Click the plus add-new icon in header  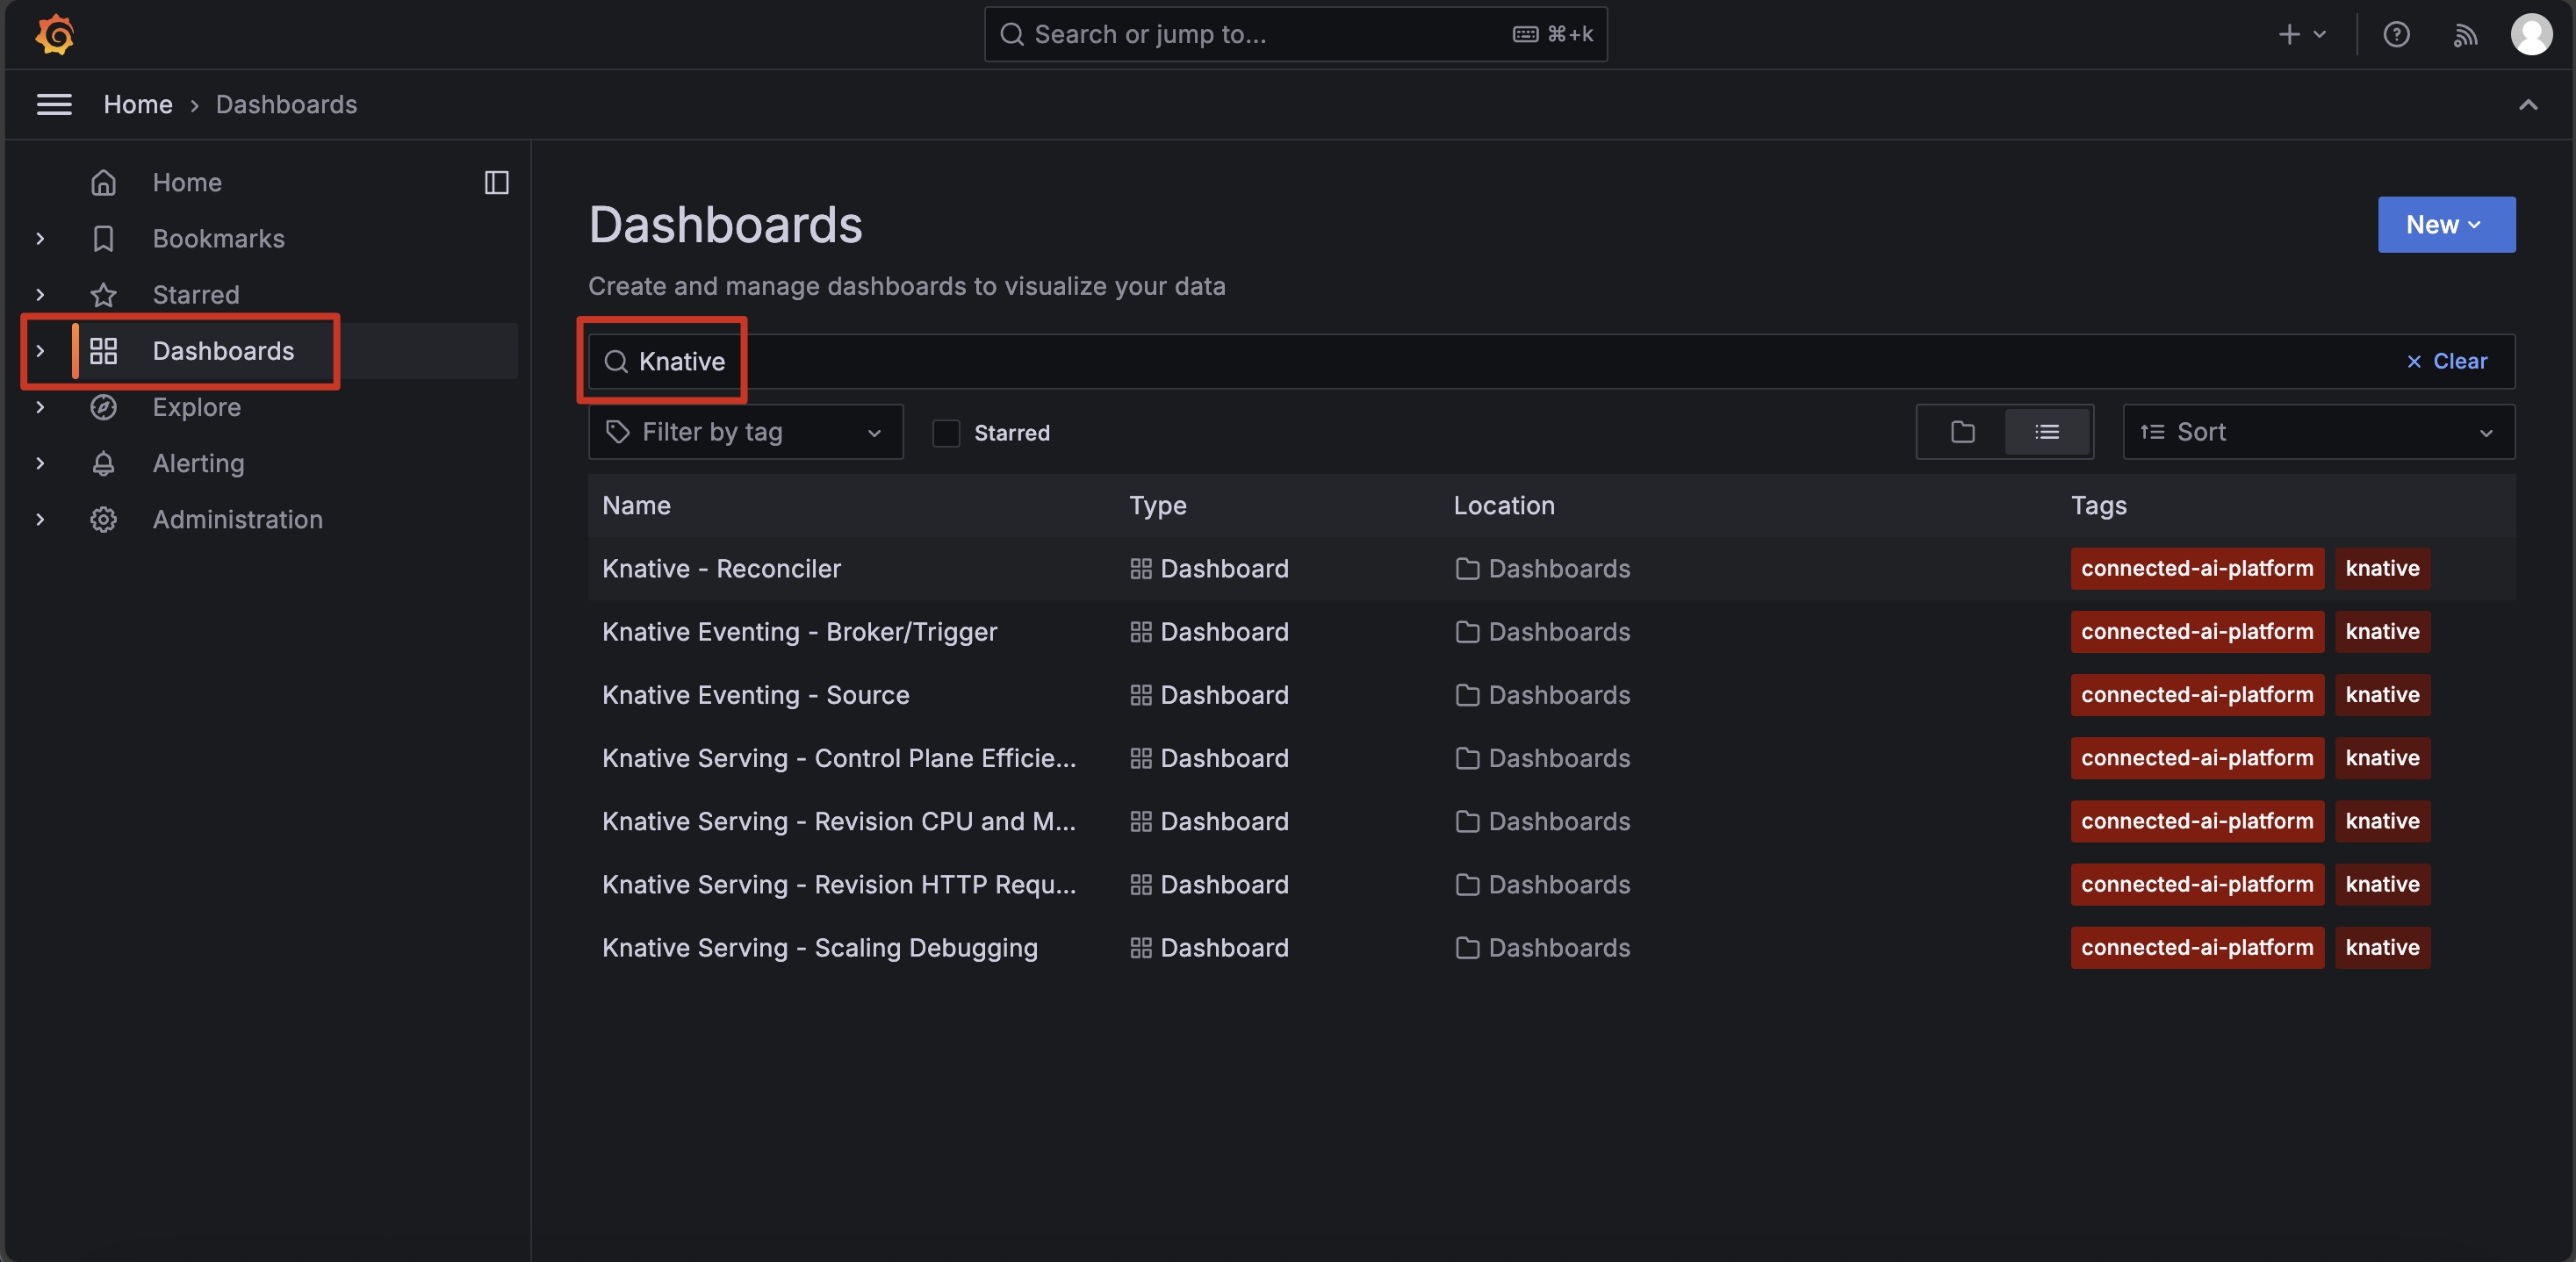[x=2289, y=34]
